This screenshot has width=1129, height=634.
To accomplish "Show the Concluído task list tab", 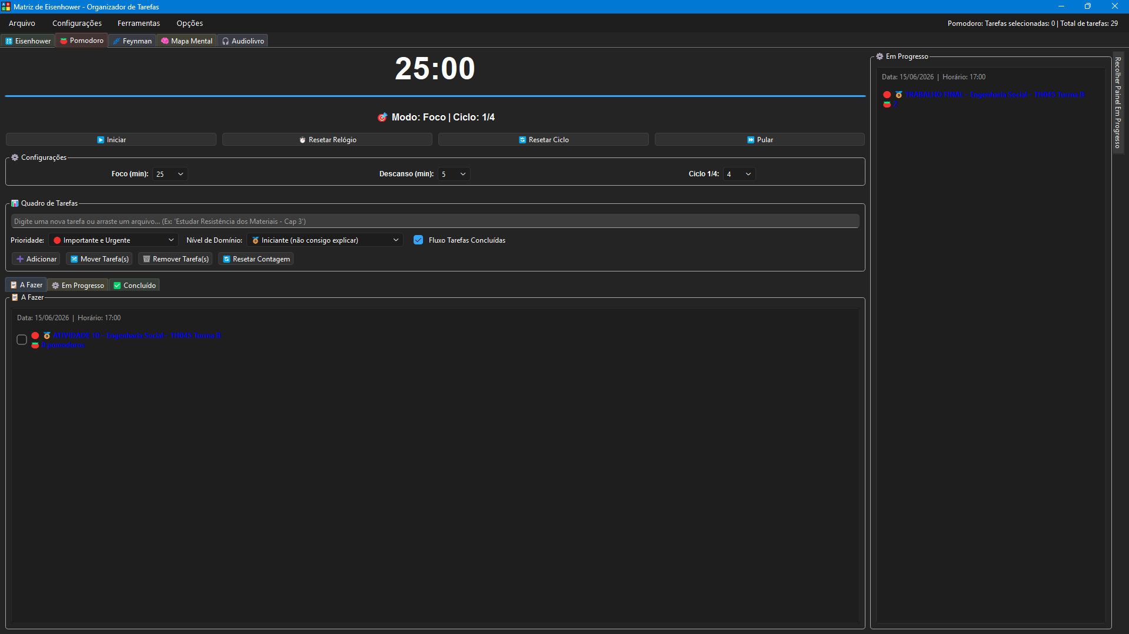I will (x=135, y=286).
